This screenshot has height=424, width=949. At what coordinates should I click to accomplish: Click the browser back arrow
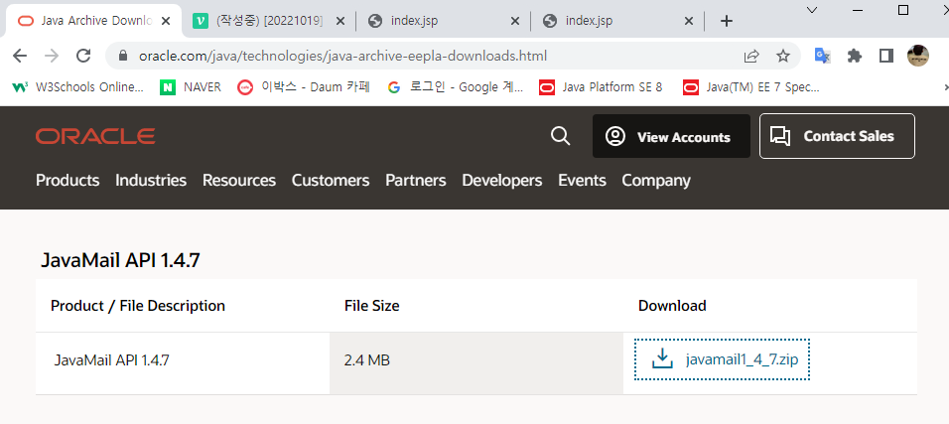pyautogui.click(x=20, y=56)
